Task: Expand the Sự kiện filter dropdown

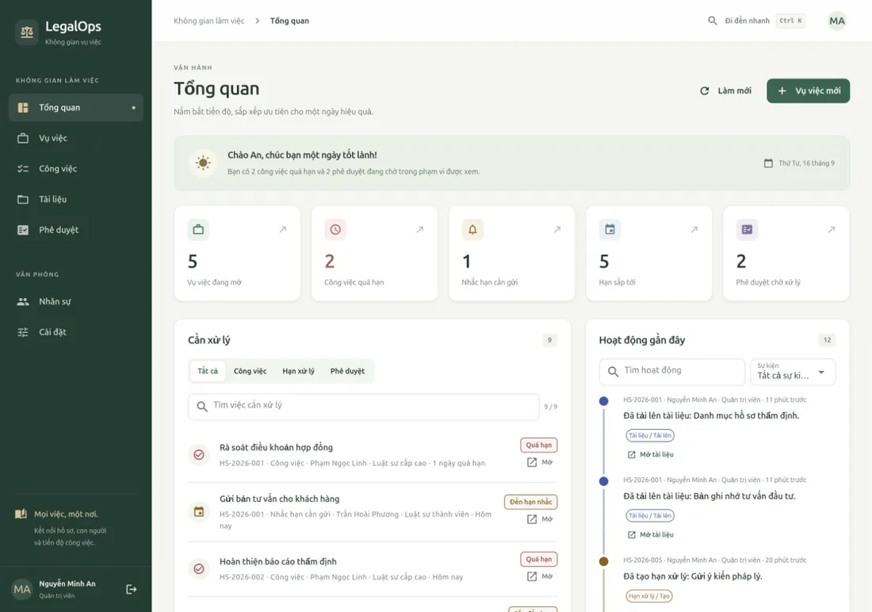Action: pos(793,372)
